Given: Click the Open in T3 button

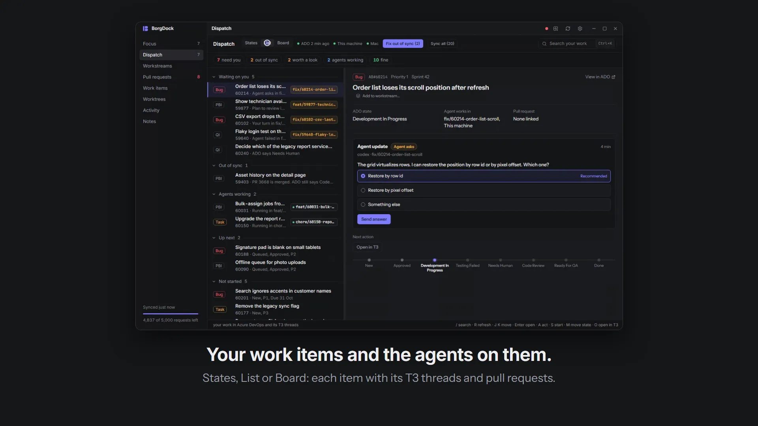Looking at the screenshot, I should (x=367, y=247).
